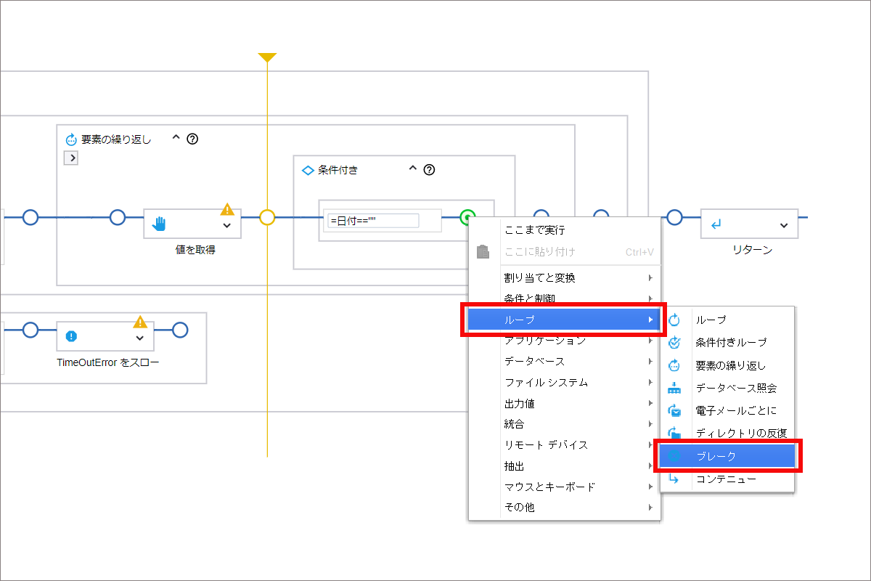Click the return arrow icon of リターン step
The width and height of the screenshot is (871, 581).
(716, 225)
